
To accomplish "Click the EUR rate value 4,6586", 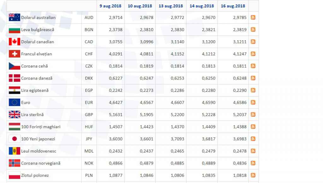I will [238, 103].
